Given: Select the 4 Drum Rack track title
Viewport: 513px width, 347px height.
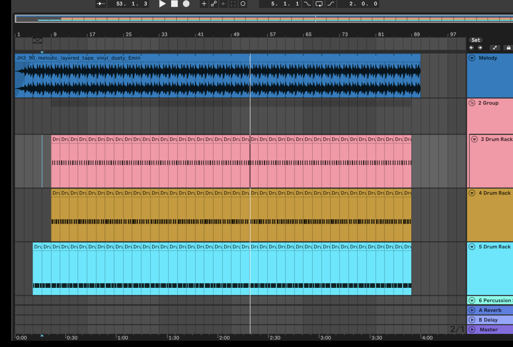Looking at the screenshot, I should [x=494, y=193].
